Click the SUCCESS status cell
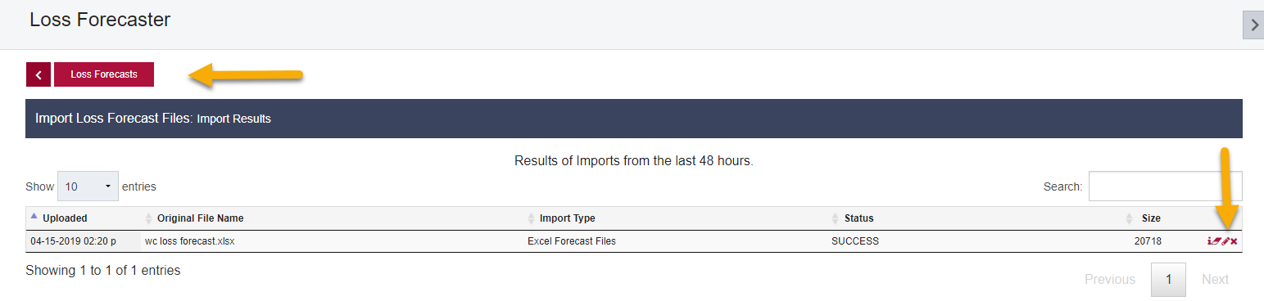The image size is (1264, 301). (855, 241)
